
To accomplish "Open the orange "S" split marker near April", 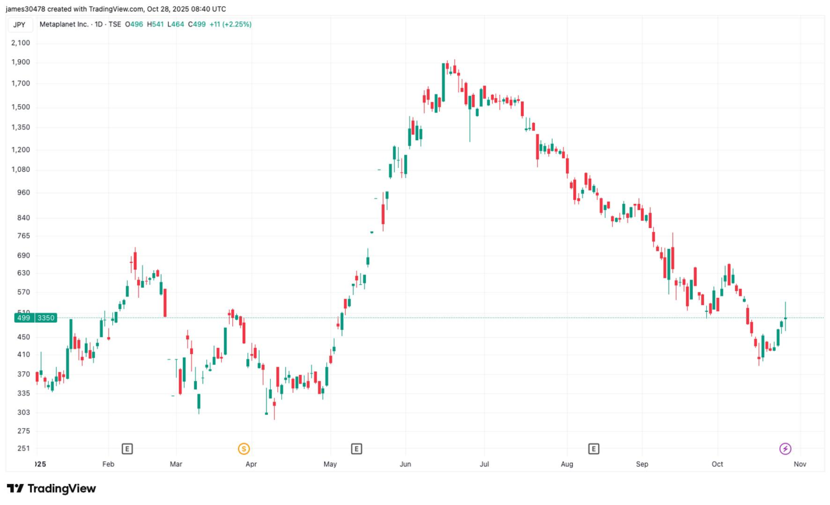I will point(244,448).
